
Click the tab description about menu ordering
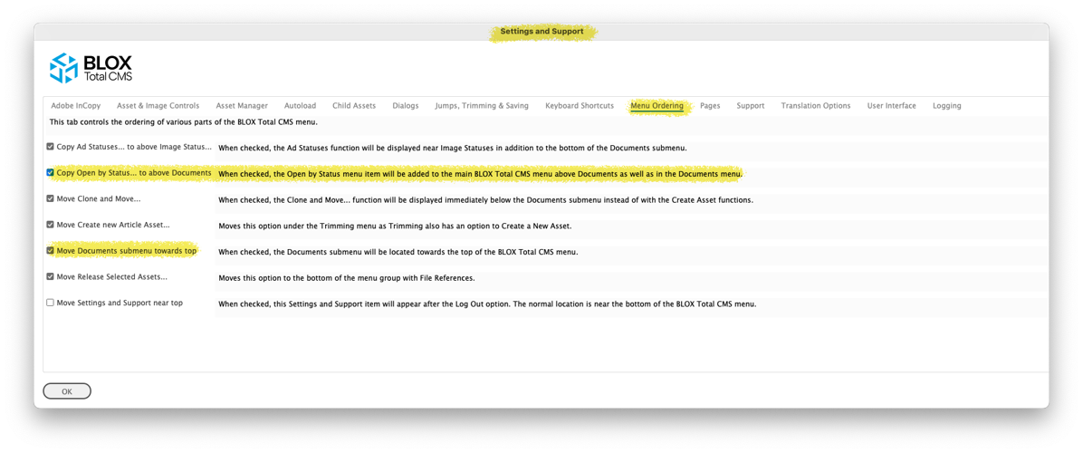[x=184, y=122]
